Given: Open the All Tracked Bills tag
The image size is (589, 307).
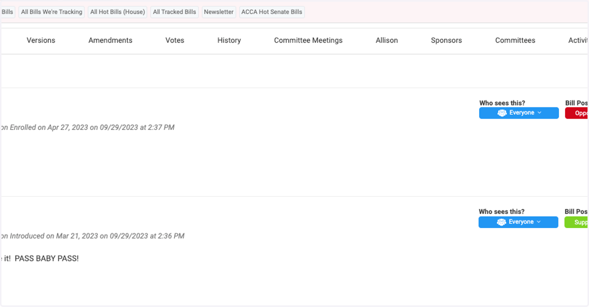Looking at the screenshot, I should pyautogui.click(x=174, y=12).
